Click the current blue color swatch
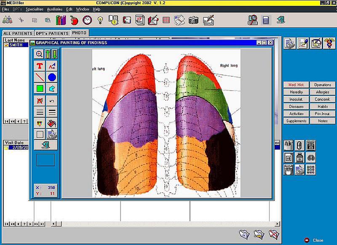Image resolution: width=337 pixels, height=245 pixels. point(45,160)
